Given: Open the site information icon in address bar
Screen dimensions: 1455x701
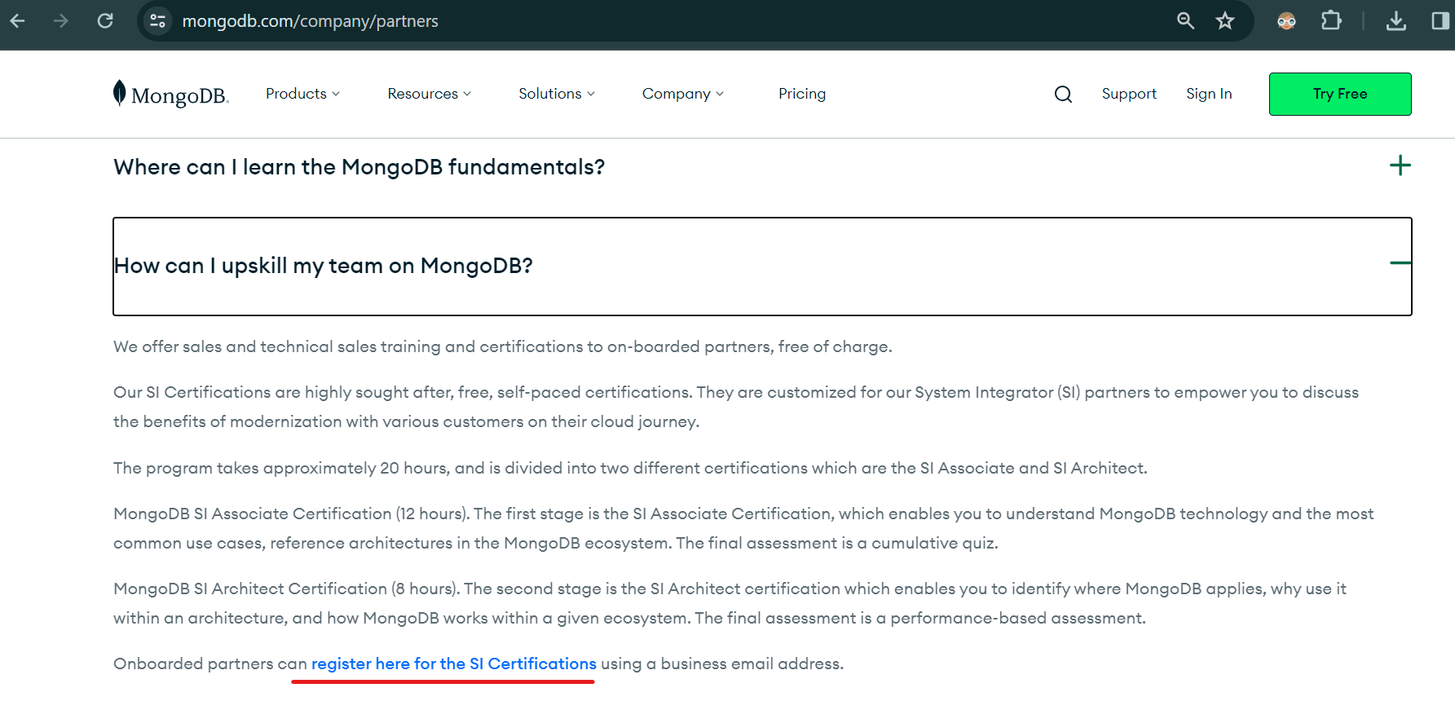Looking at the screenshot, I should tap(158, 21).
